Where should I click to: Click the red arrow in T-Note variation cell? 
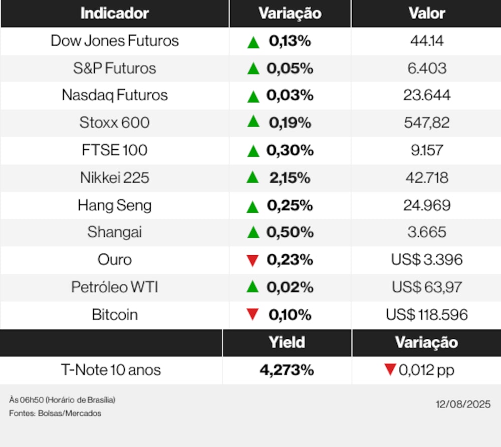click(x=390, y=370)
